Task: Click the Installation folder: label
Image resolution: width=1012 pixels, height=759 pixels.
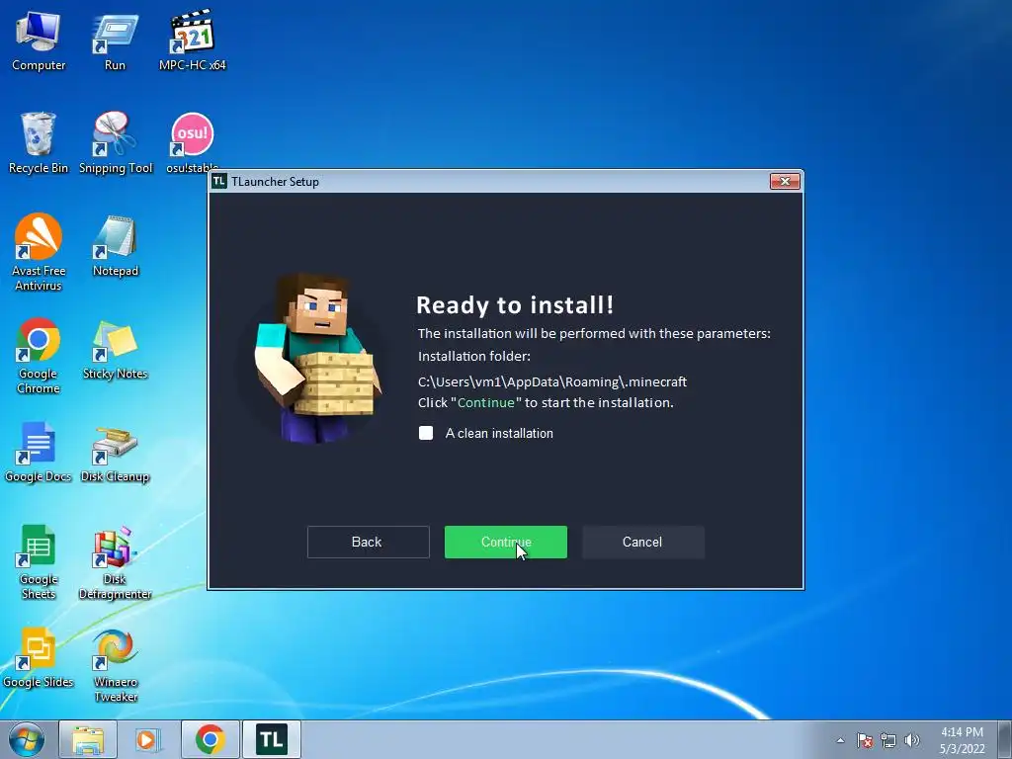Action: click(474, 356)
